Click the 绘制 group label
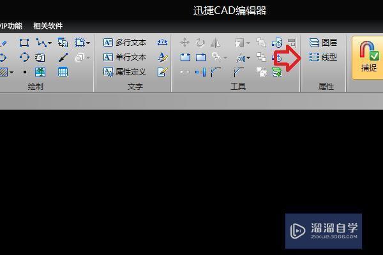The image size is (383, 255). pyautogui.click(x=35, y=87)
